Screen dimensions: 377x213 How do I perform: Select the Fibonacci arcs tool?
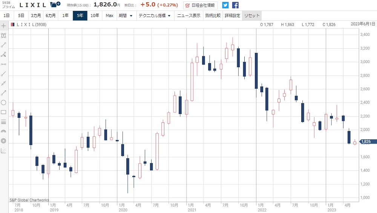[x=3, y=131]
